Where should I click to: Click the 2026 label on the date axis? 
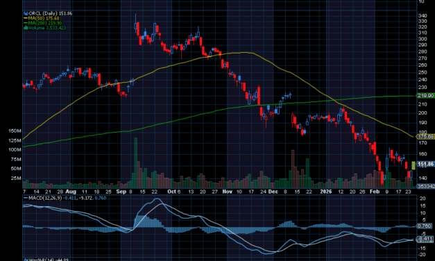(326, 192)
